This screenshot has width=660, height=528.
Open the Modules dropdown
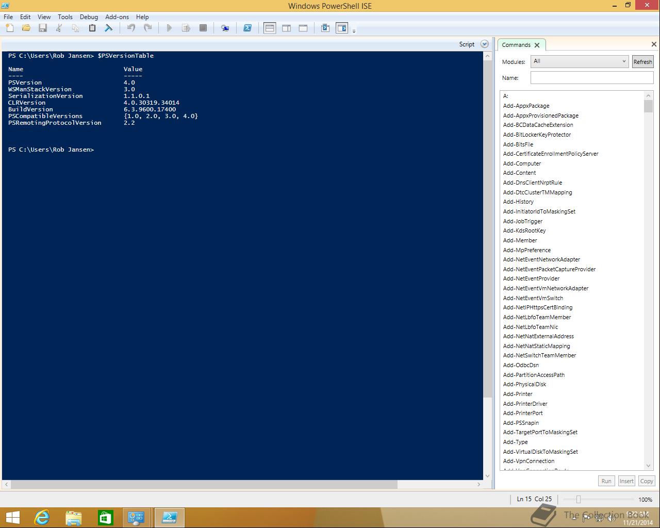tap(580, 61)
